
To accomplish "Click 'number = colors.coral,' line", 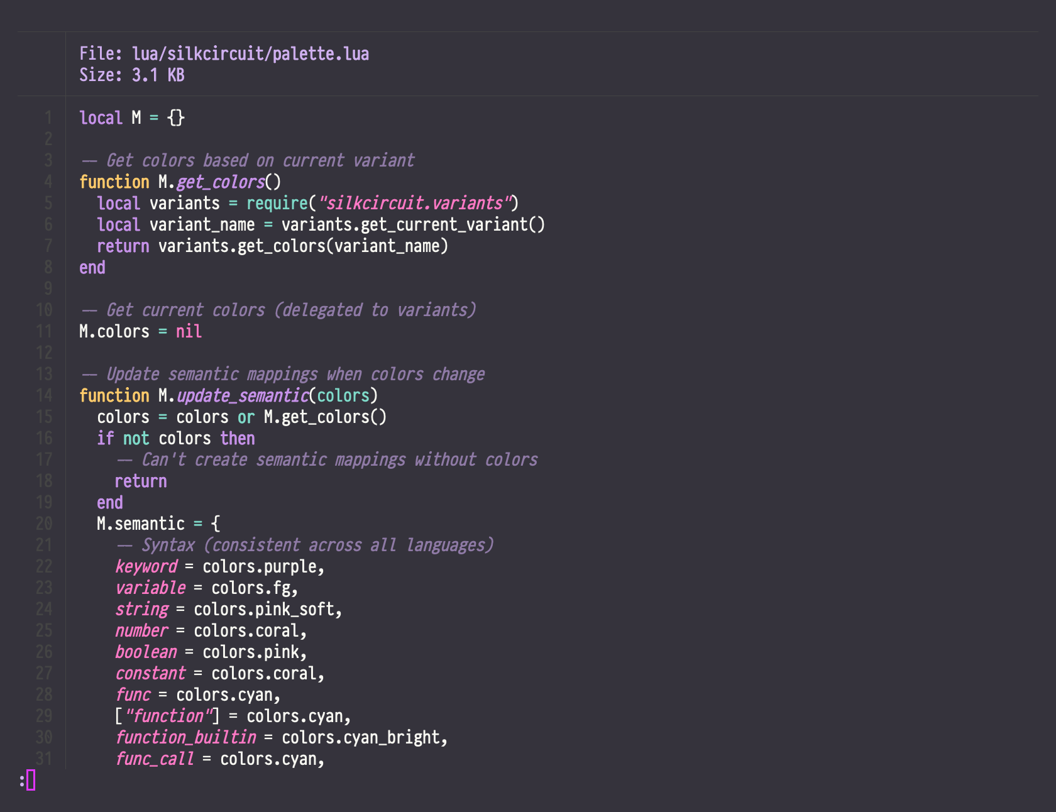I will [x=211, y=631].
